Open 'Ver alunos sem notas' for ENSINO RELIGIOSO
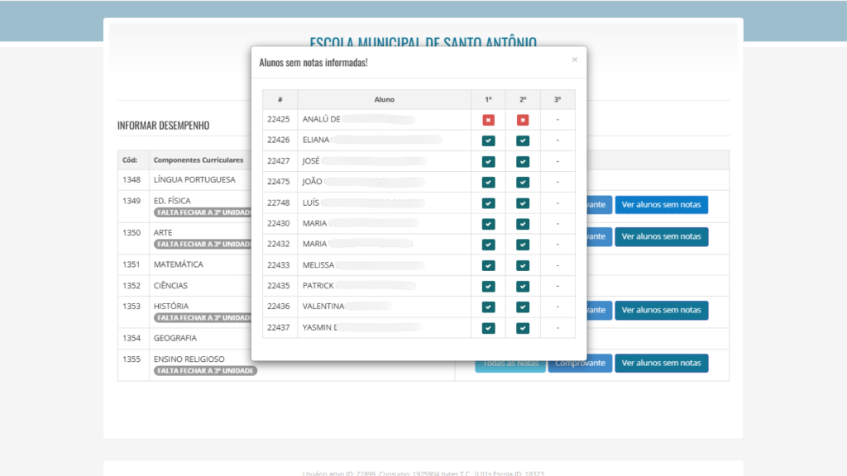This screenshot has width=847, height=476. [x=661, y=363]
